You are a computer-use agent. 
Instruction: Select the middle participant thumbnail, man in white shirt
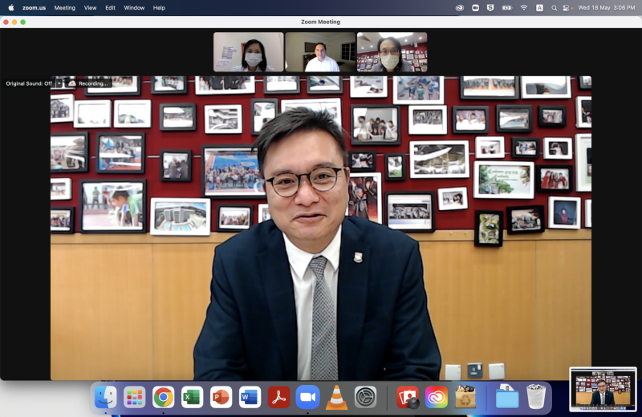coord(320,52)
